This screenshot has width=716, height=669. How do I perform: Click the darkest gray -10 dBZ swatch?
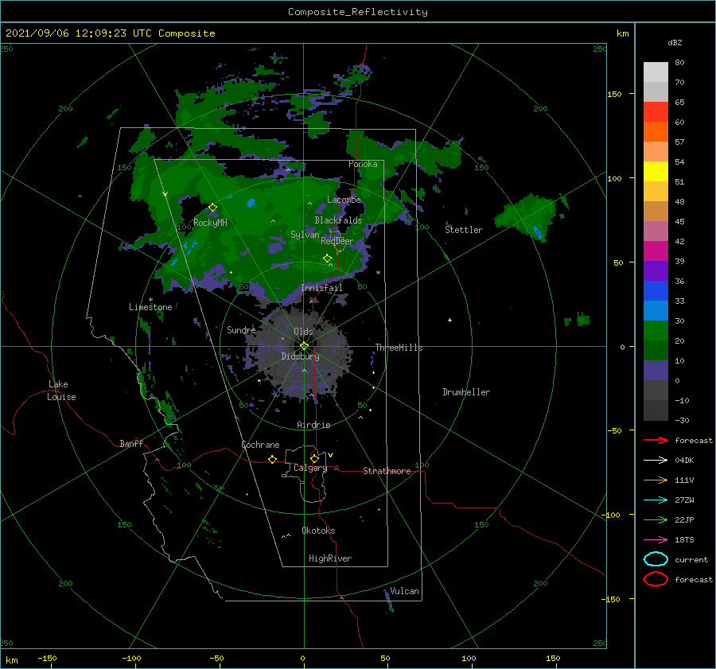pos(656,410)
